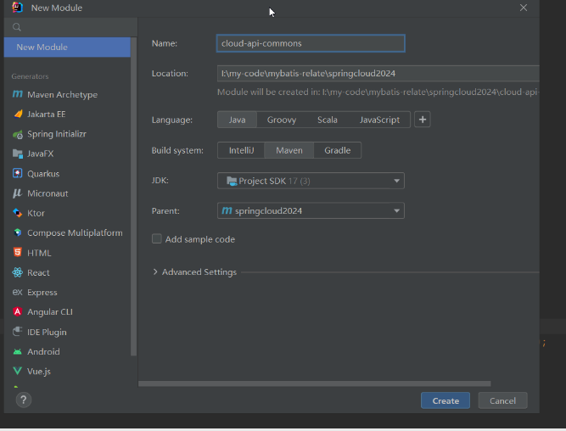Click the Micronaut mu icon

[17, 193]
